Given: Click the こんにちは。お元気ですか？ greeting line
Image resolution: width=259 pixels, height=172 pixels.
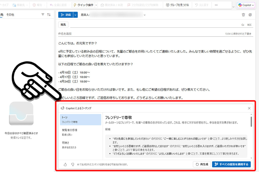Looking at the screenshot, I should (78, 43).
